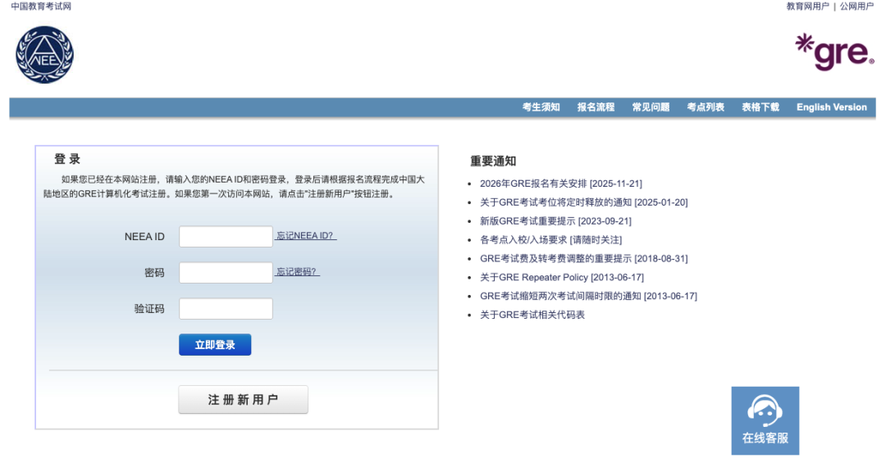Switch to English Version

pyautogui.click(x=831, y=107)
